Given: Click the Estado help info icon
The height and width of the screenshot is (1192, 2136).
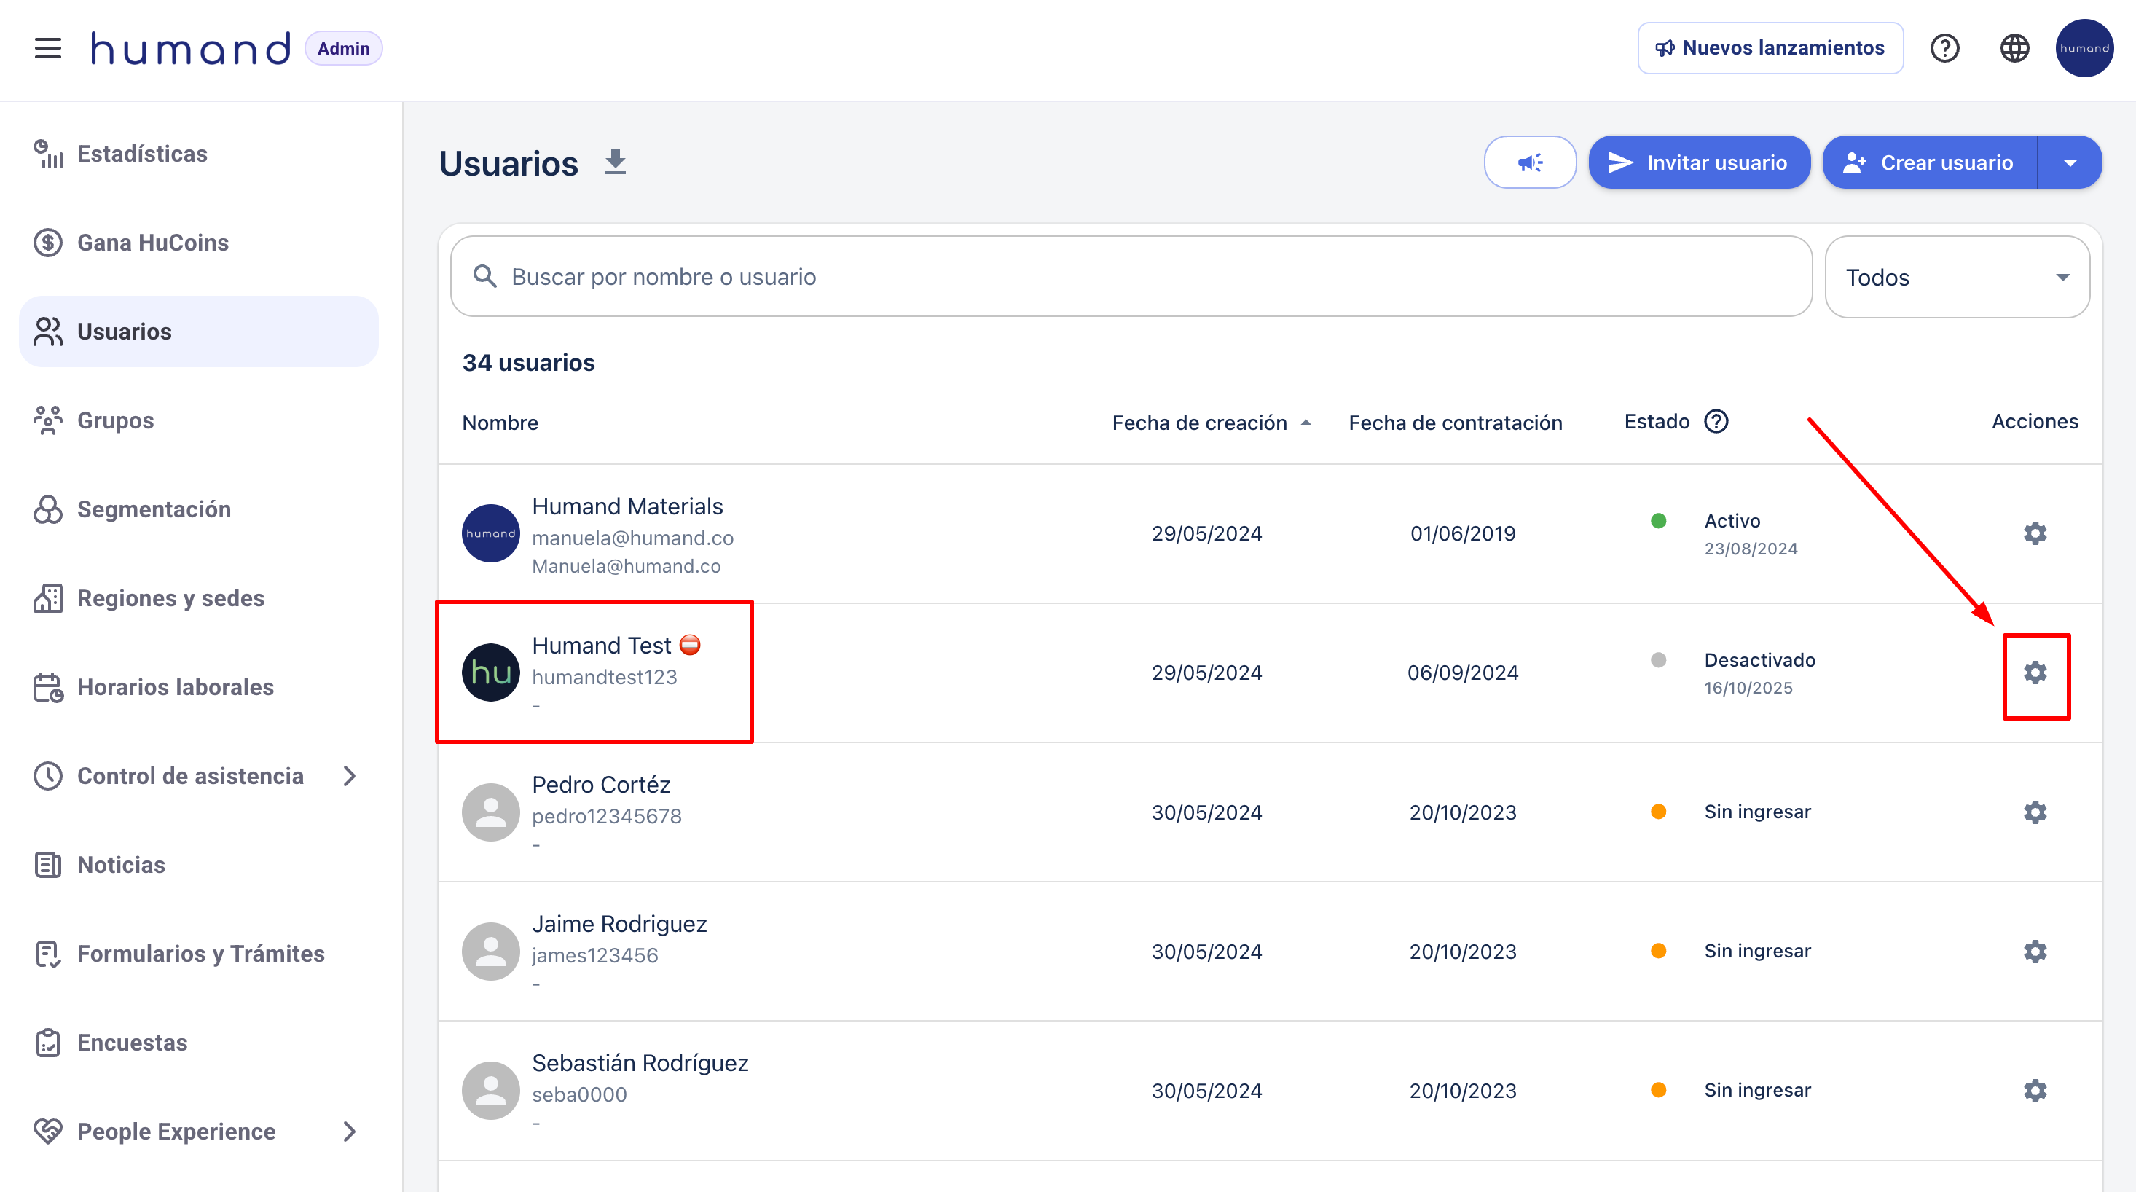Looking at the screenshot, I should point(1716,422).
